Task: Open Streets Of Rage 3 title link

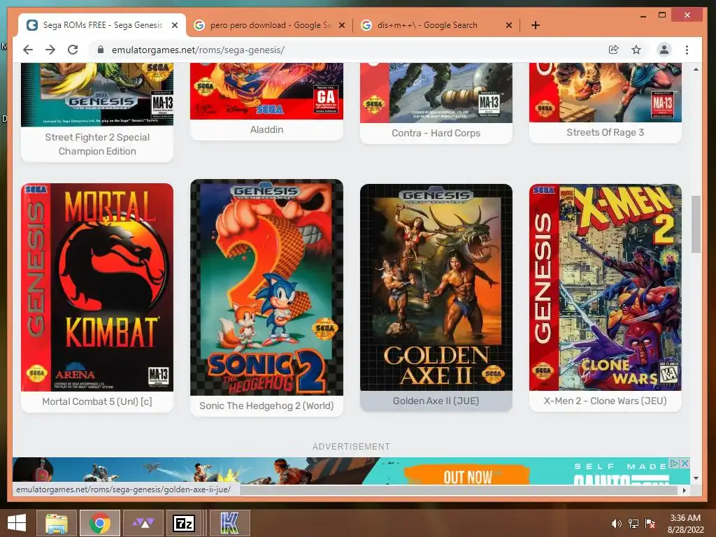Action: click(x=605, y=132)
